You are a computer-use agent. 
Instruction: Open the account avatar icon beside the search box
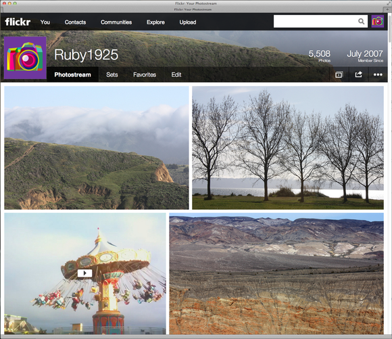(x=378, y=22)
